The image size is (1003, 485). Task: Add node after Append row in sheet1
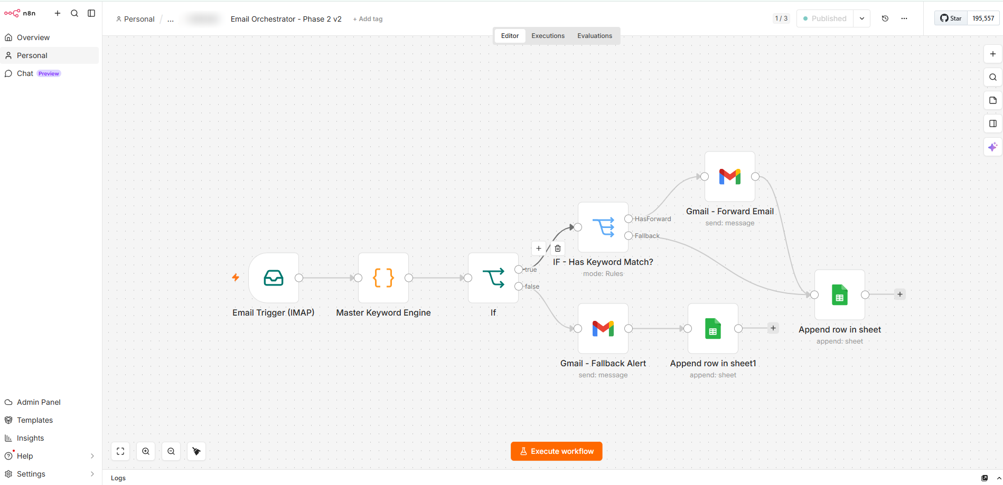click(773, 328)
